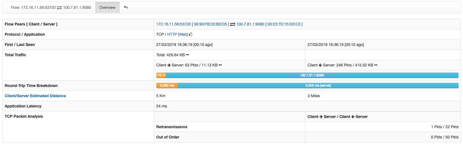Screen dimensions: 463x144
Task: Click the Round-Trip Time Breakdown label
Action: click(31, 86)
